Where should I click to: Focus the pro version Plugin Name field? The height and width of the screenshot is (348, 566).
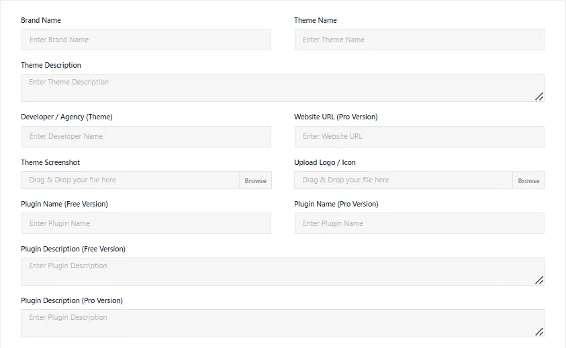pyautogui.click(x=420, y=223)
